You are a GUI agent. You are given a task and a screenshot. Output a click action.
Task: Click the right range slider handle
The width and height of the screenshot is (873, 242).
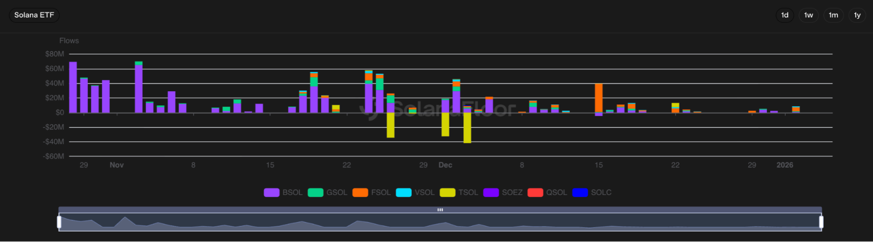[821, 222]
